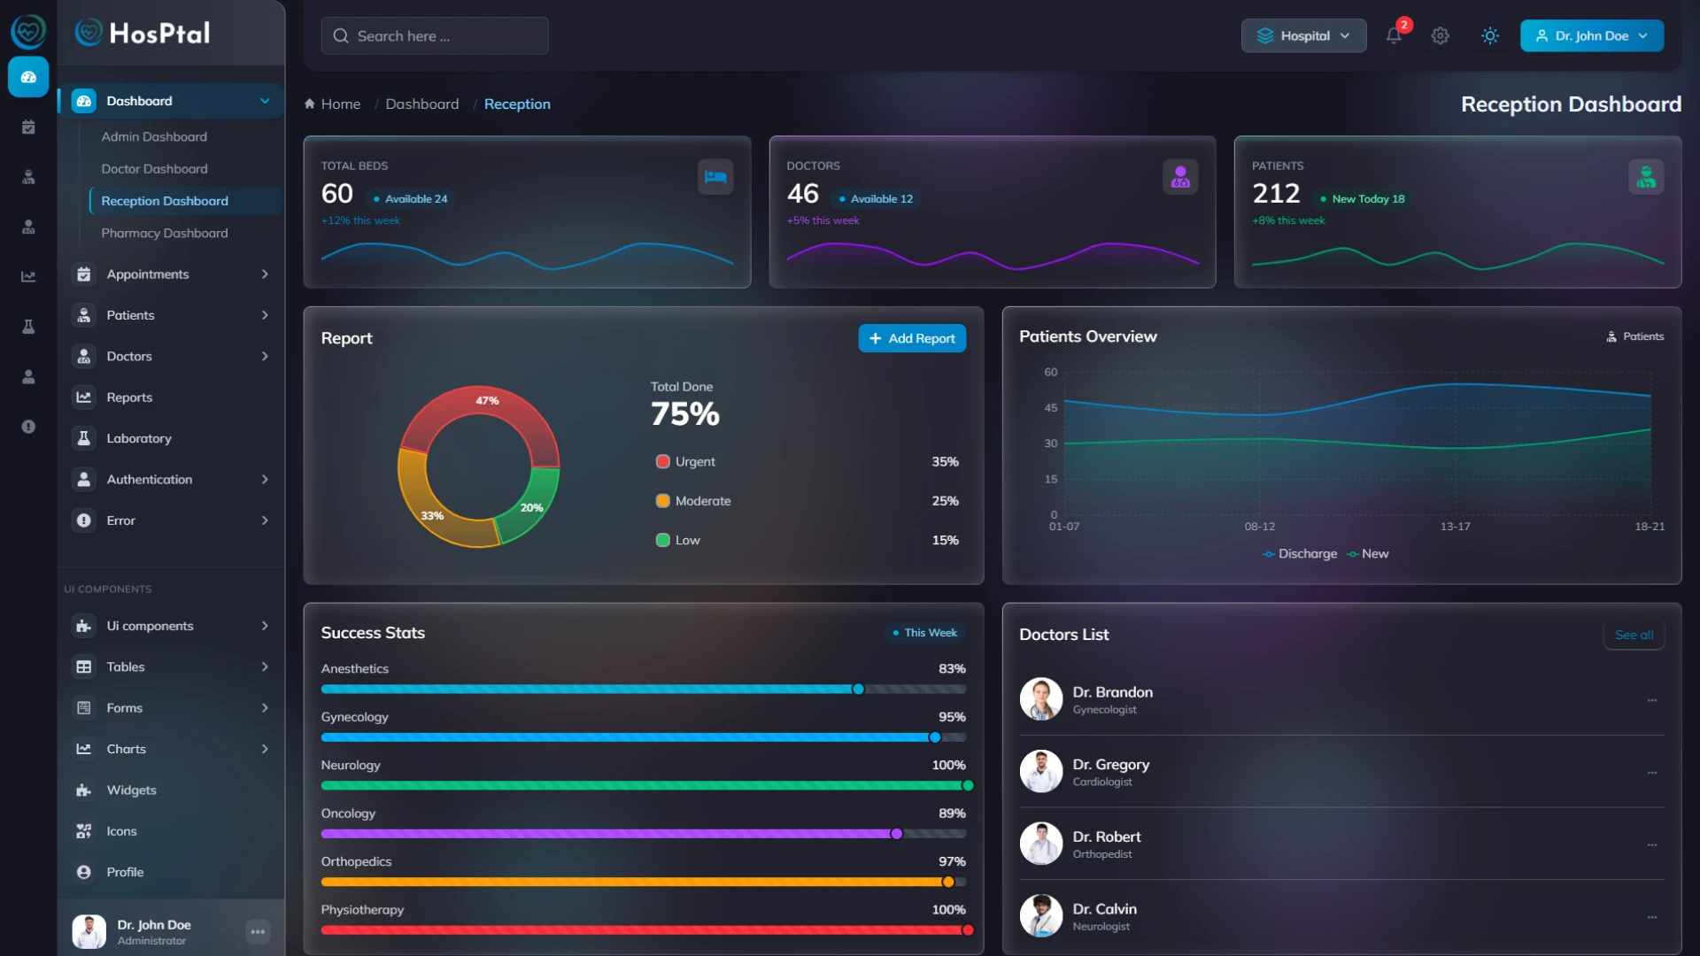Click the Icons menu icon in sidebar
This screenshot has height=956, width=1700.
(84, 831)
